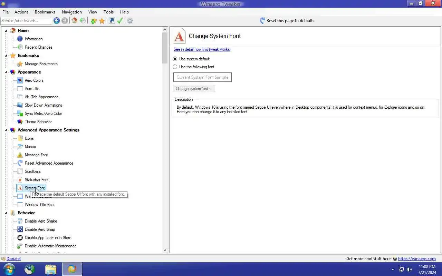
Task: Select the Aero Colors icon
Action: pyautogui.click(x=20, y=80)
